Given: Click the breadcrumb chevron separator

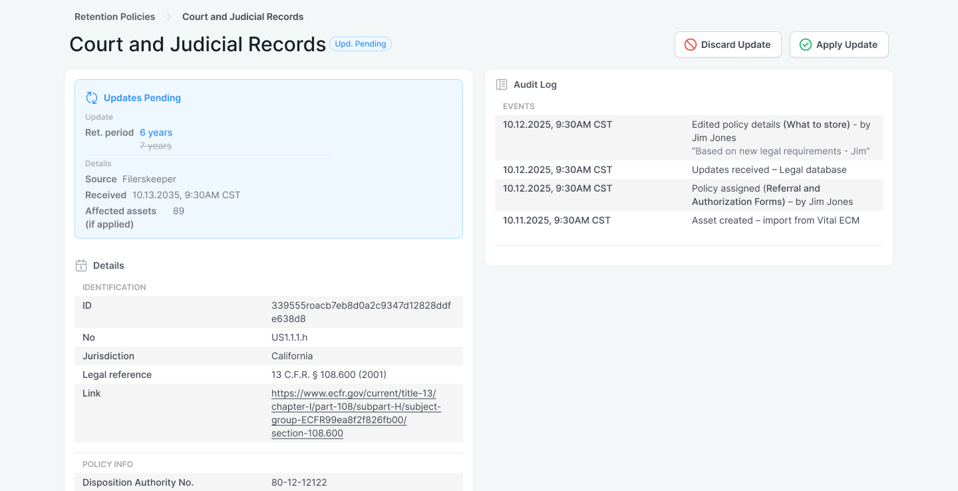Looking at the screenshot, I should pyautogui.click(x=169, y=17).
